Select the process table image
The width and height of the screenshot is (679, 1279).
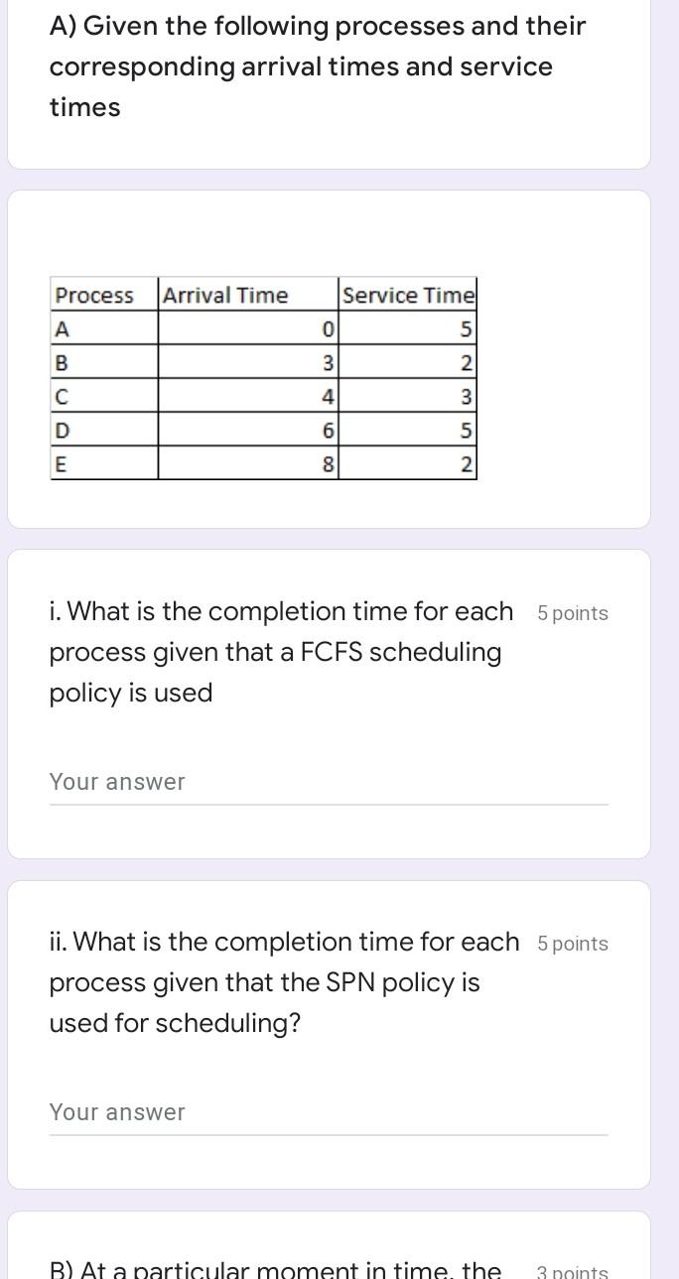pyautogui.click(x=263, y=378)
